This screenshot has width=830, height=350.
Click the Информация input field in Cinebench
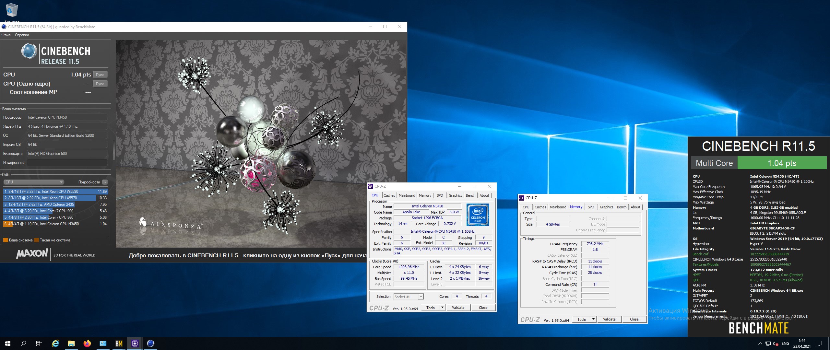pos(67,163)
